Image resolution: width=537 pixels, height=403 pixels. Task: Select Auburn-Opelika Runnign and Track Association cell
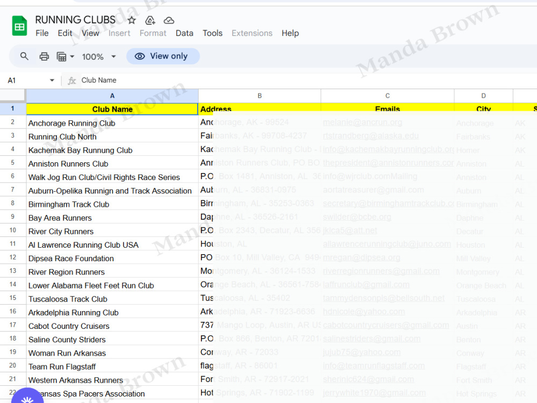(x=112, y=190)
